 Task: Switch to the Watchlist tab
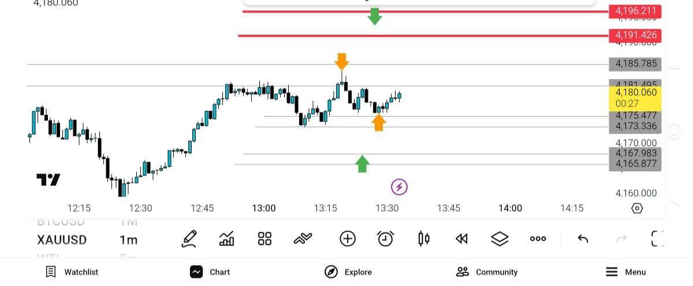[x=72, y=272]
